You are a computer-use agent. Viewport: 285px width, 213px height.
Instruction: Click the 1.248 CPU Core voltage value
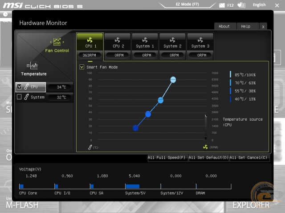click(x=31, y=176)
